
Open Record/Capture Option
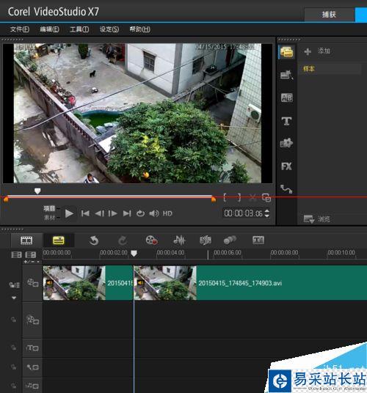click(151, 240)
